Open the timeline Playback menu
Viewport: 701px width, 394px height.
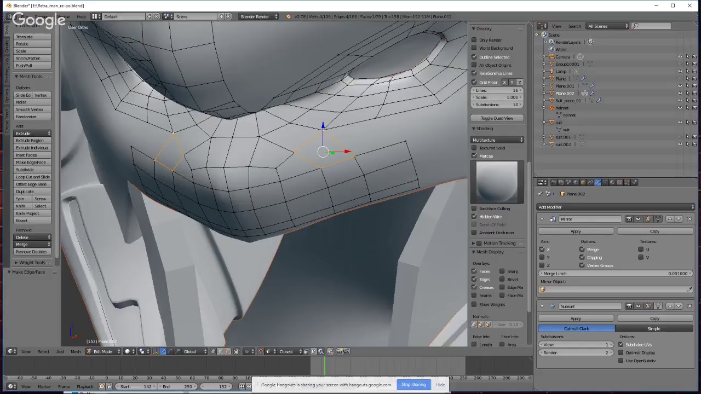click(85, 386)
